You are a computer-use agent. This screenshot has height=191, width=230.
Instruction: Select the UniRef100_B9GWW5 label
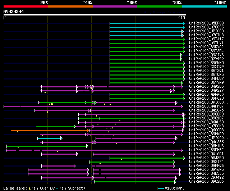pos(206,63)
